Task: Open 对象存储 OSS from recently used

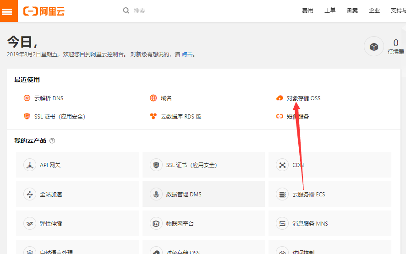Action: 303,98
